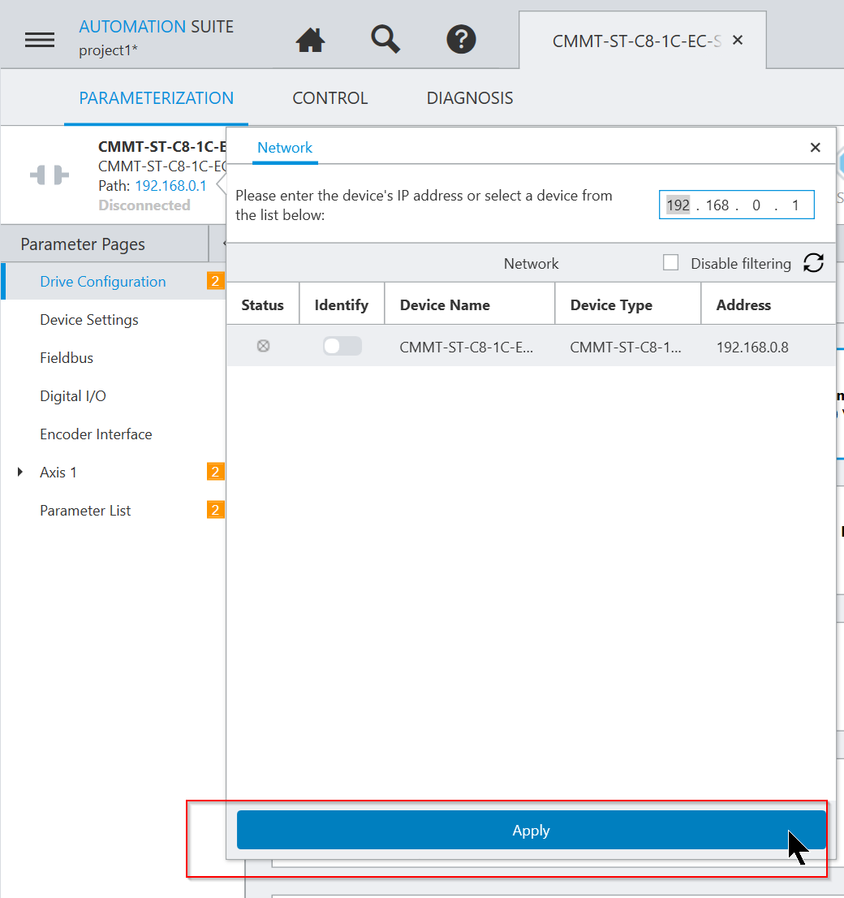Screen dimensions: 844x898
Task: Close the CMMT-ST-C8-1C-EC-S device tab
Action: (738, 40)
